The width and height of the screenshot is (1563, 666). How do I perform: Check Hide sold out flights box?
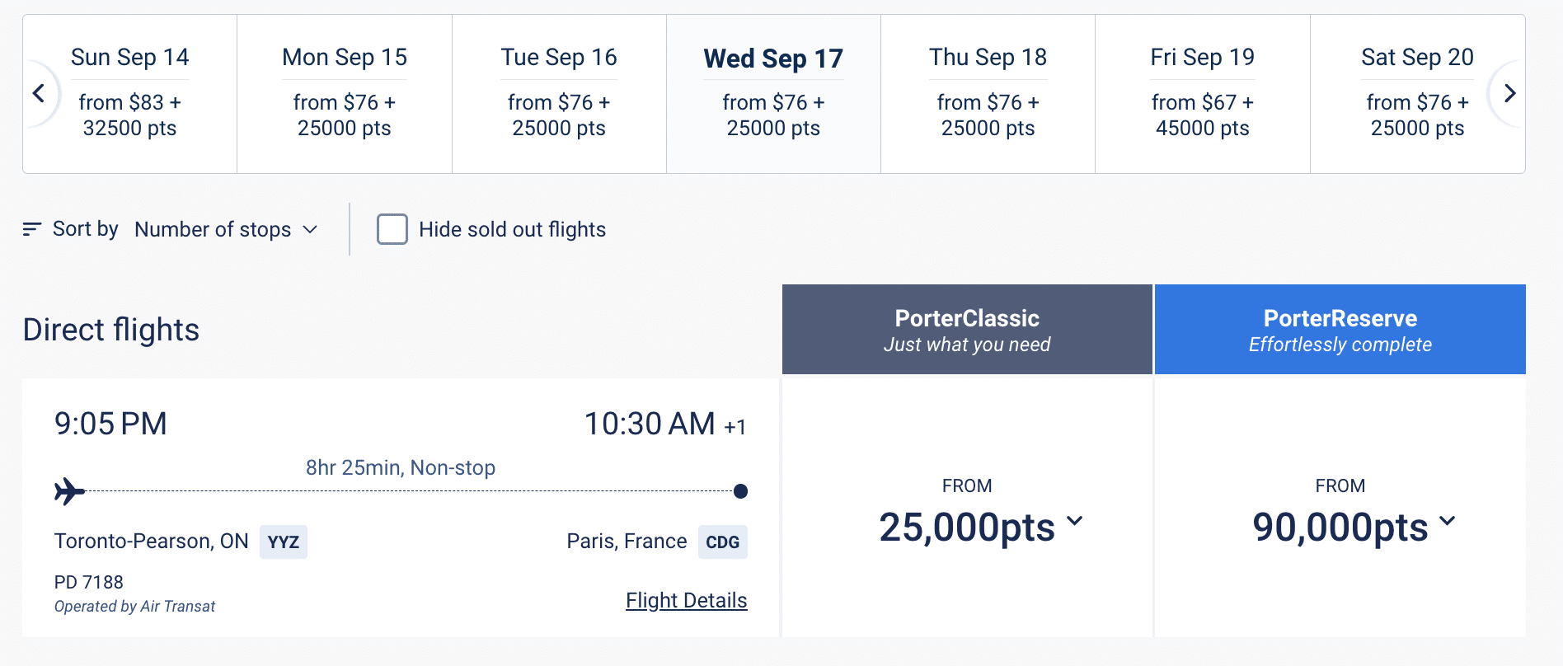click(x=392, y=229)
